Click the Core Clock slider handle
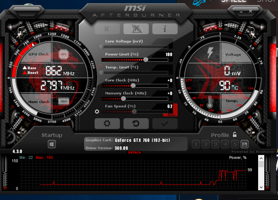The width and height of the screenshot is (278, 200). (133, 86)
